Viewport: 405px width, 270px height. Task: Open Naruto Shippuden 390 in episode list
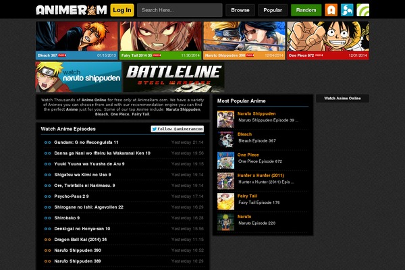point(78,250)
